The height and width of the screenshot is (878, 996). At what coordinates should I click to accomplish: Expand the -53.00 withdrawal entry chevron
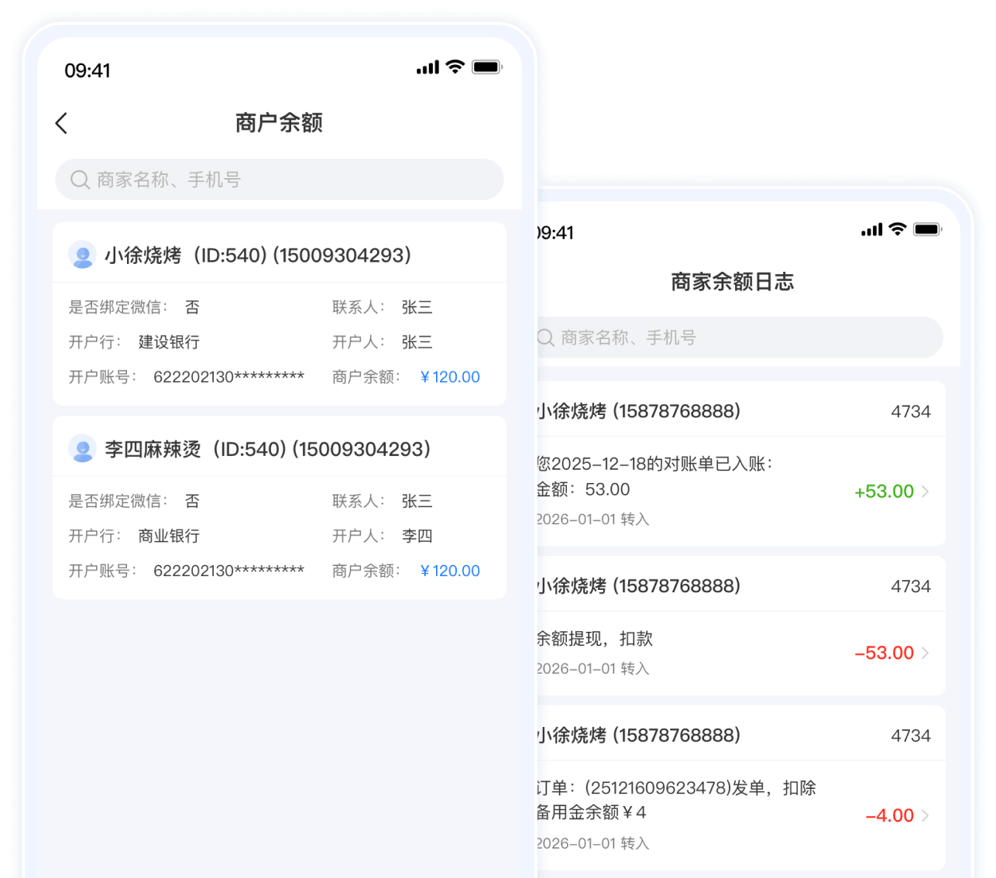point(925,653)
